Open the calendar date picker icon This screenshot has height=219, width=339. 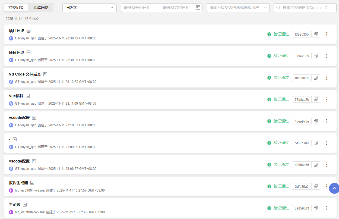tap(198, 7)
